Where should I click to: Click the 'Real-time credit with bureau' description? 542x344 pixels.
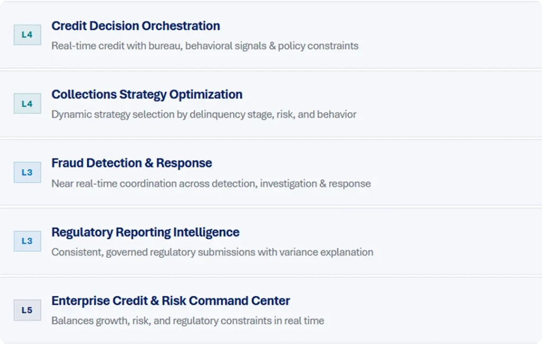205,46
